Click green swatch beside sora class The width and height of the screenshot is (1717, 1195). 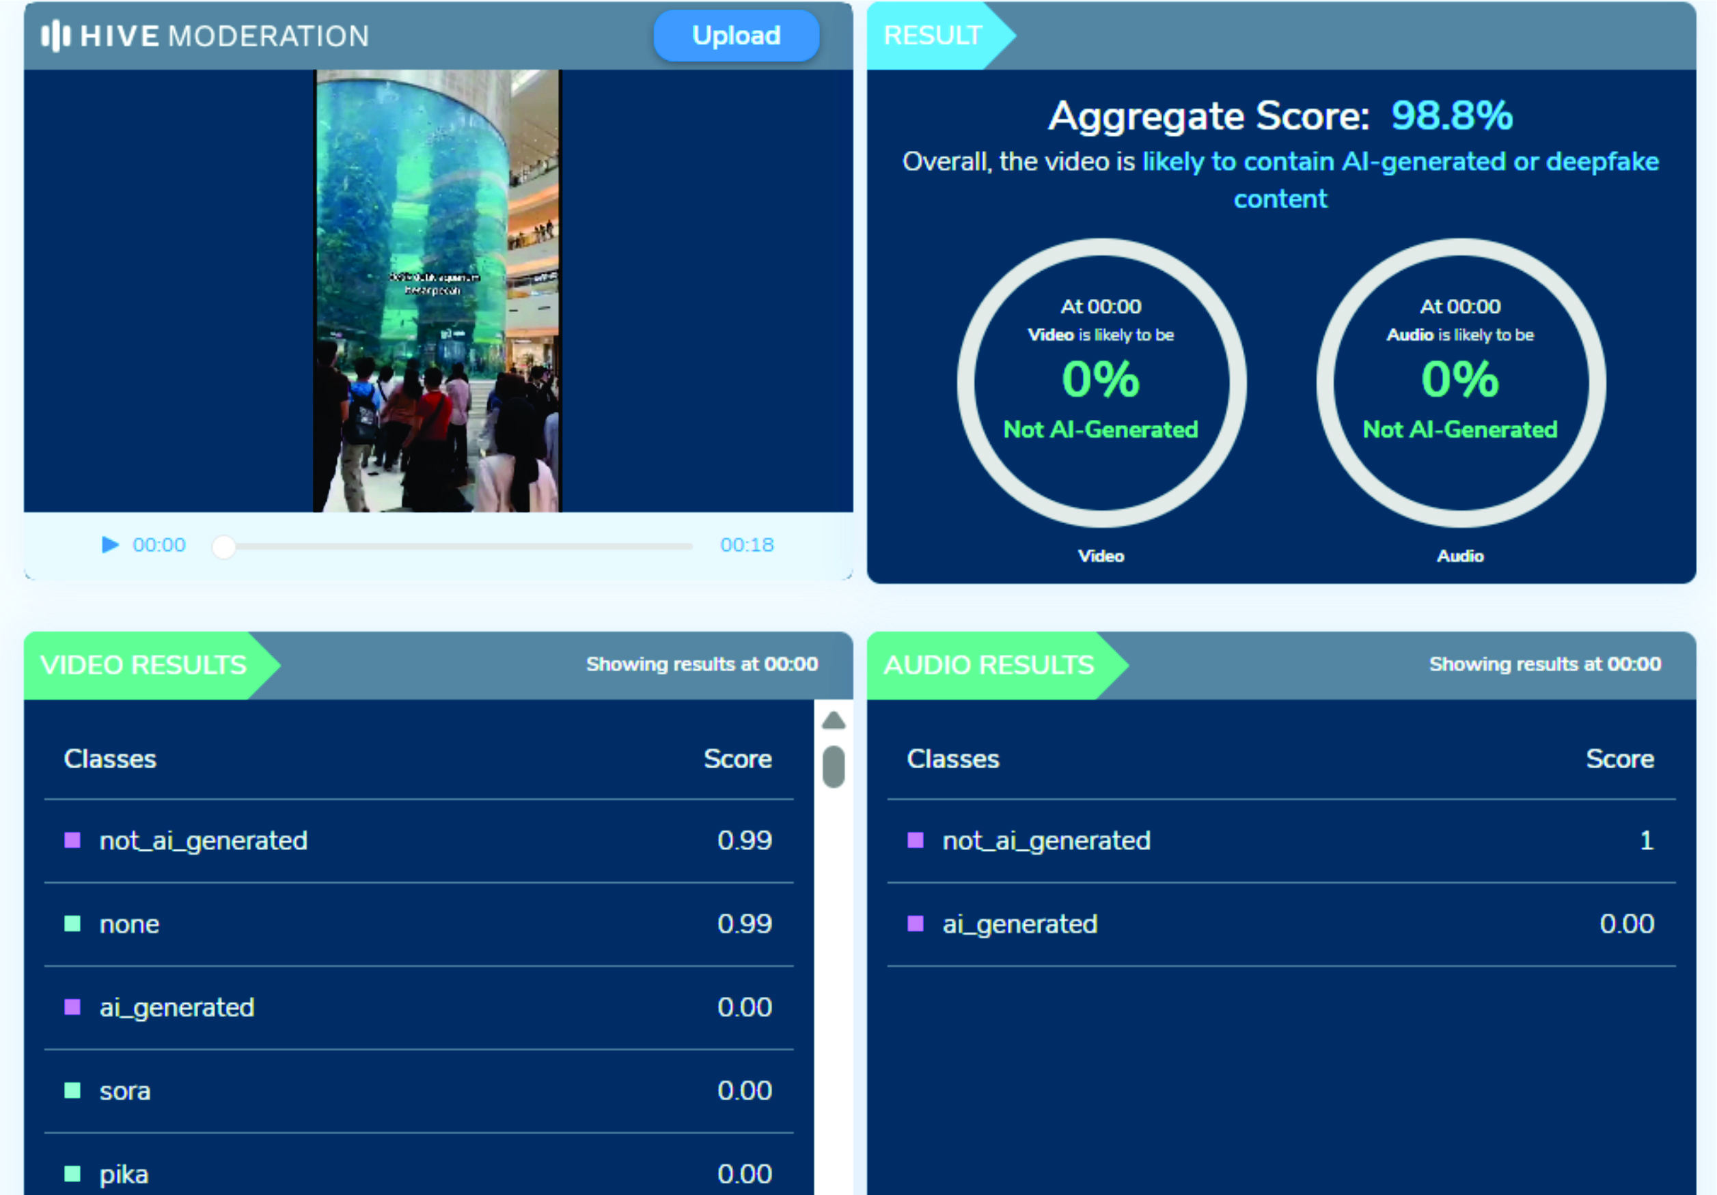click(x=72, y=1091)
